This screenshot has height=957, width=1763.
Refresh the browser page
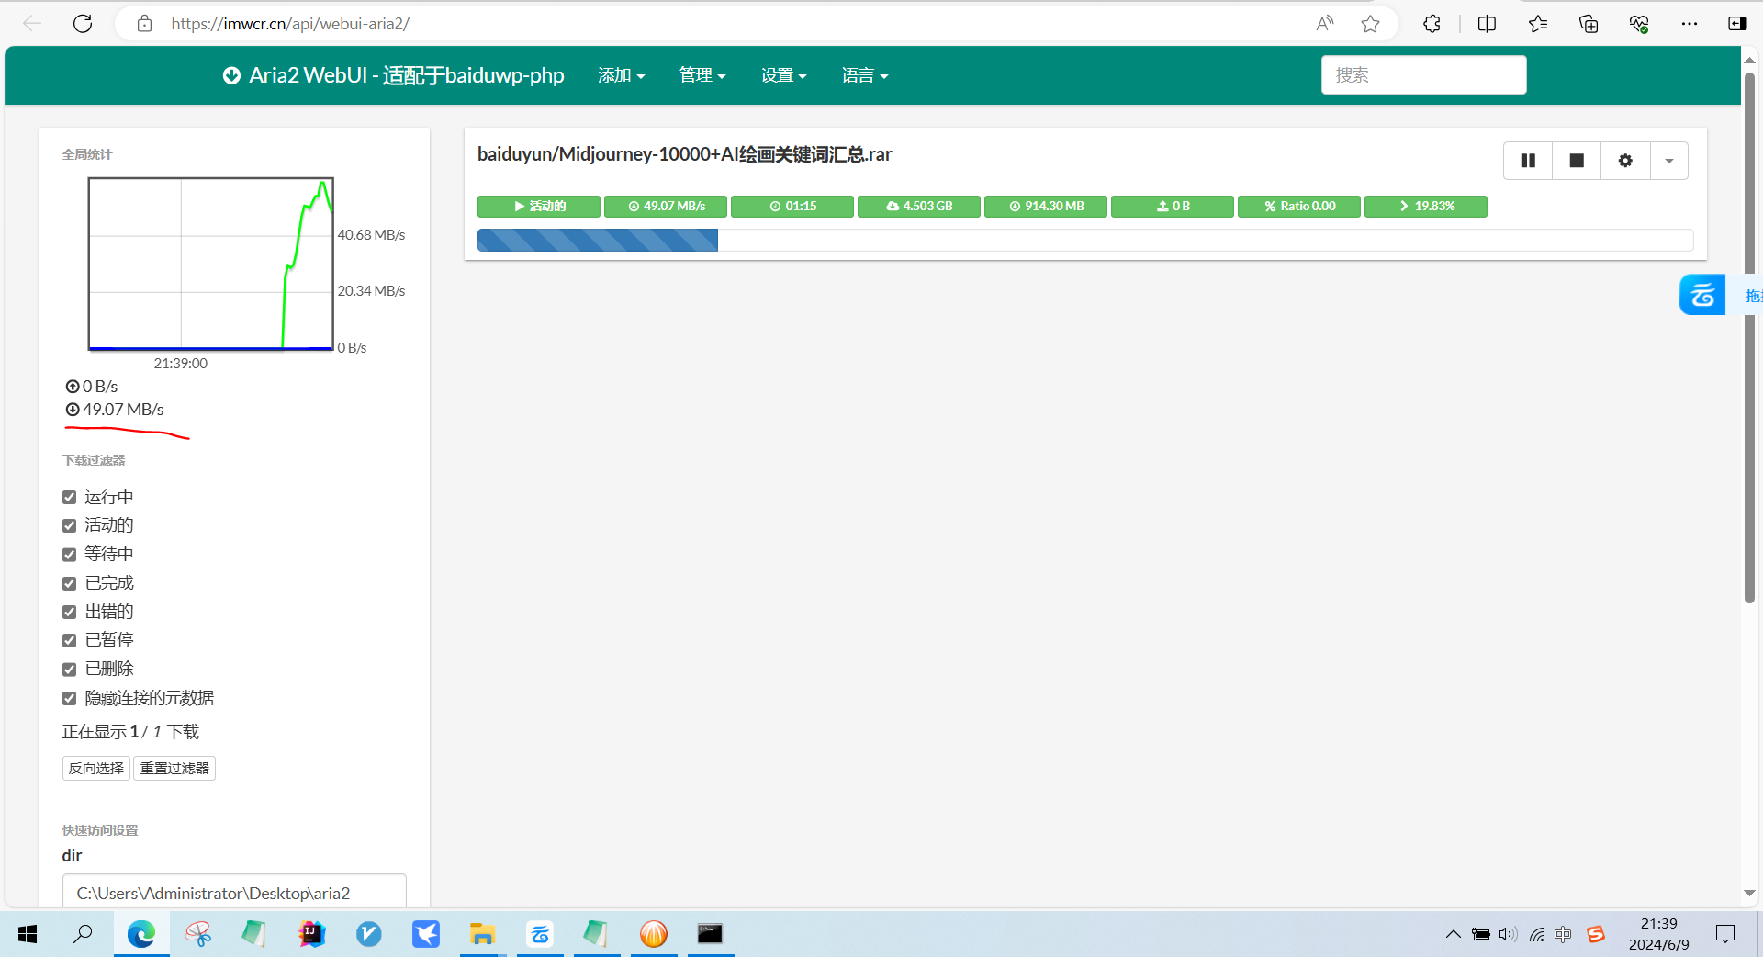click(x=83, y=24)
